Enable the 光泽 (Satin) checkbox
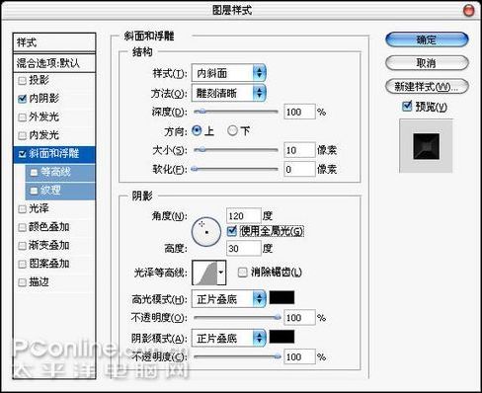Viewport: 482px width, 393px height. tap(22, 209)
